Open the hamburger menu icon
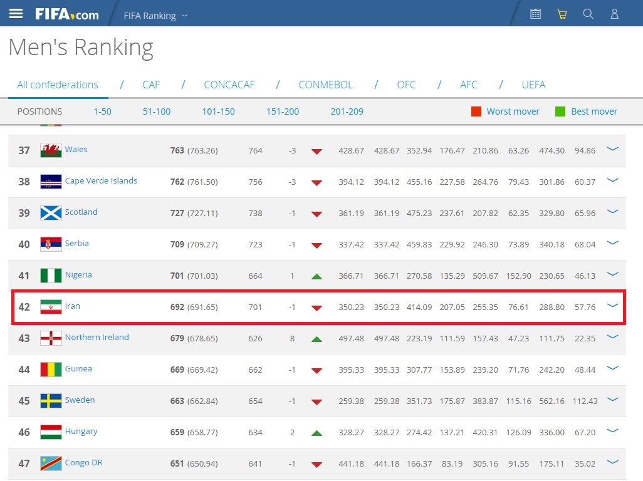Viewport: 643px width, 481px height. click(x=16, y=14)
